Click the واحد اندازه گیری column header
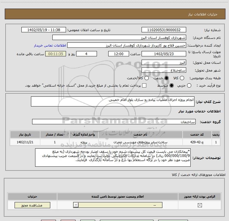This screenshot has height=221, width=229. click(84, 134)
